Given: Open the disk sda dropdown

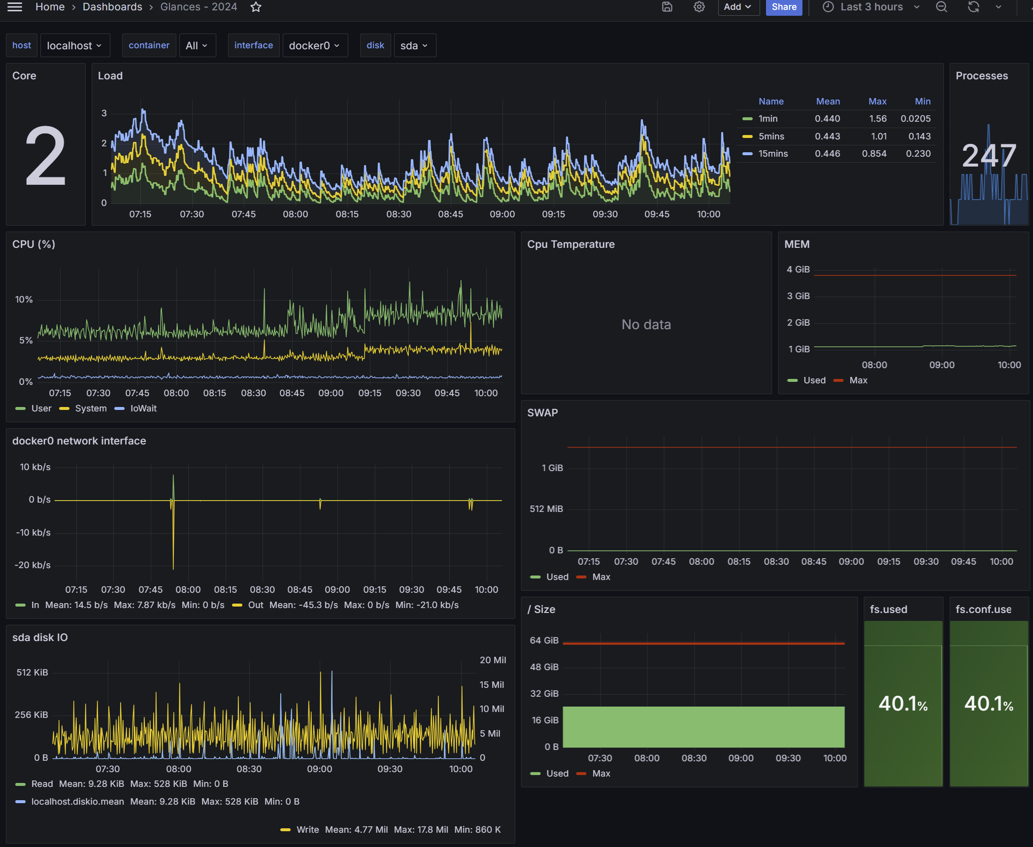Looking at the screenshot, I should [x=414, y=46].
